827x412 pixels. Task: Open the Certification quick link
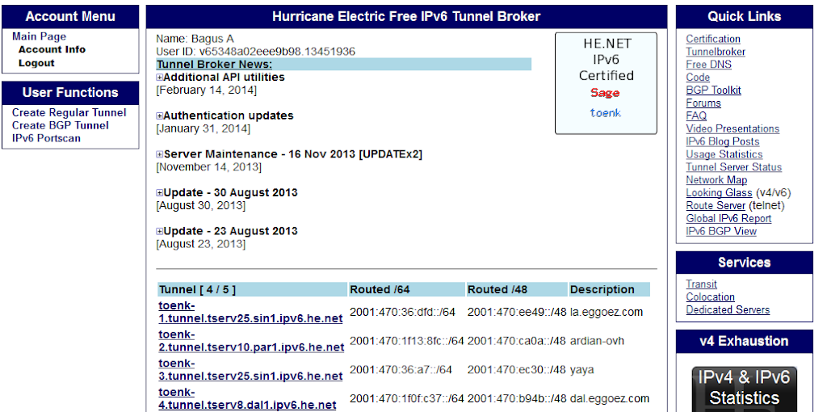713,39
